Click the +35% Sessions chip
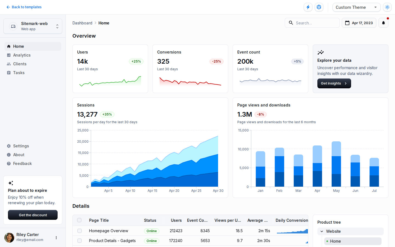 pyautogui.click(x=107, y=114)
